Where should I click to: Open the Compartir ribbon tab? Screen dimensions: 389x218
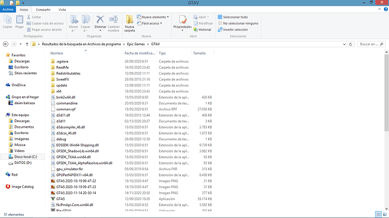pos(43,10)
